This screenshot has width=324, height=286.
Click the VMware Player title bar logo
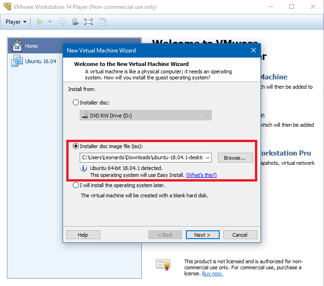point(7,6)
